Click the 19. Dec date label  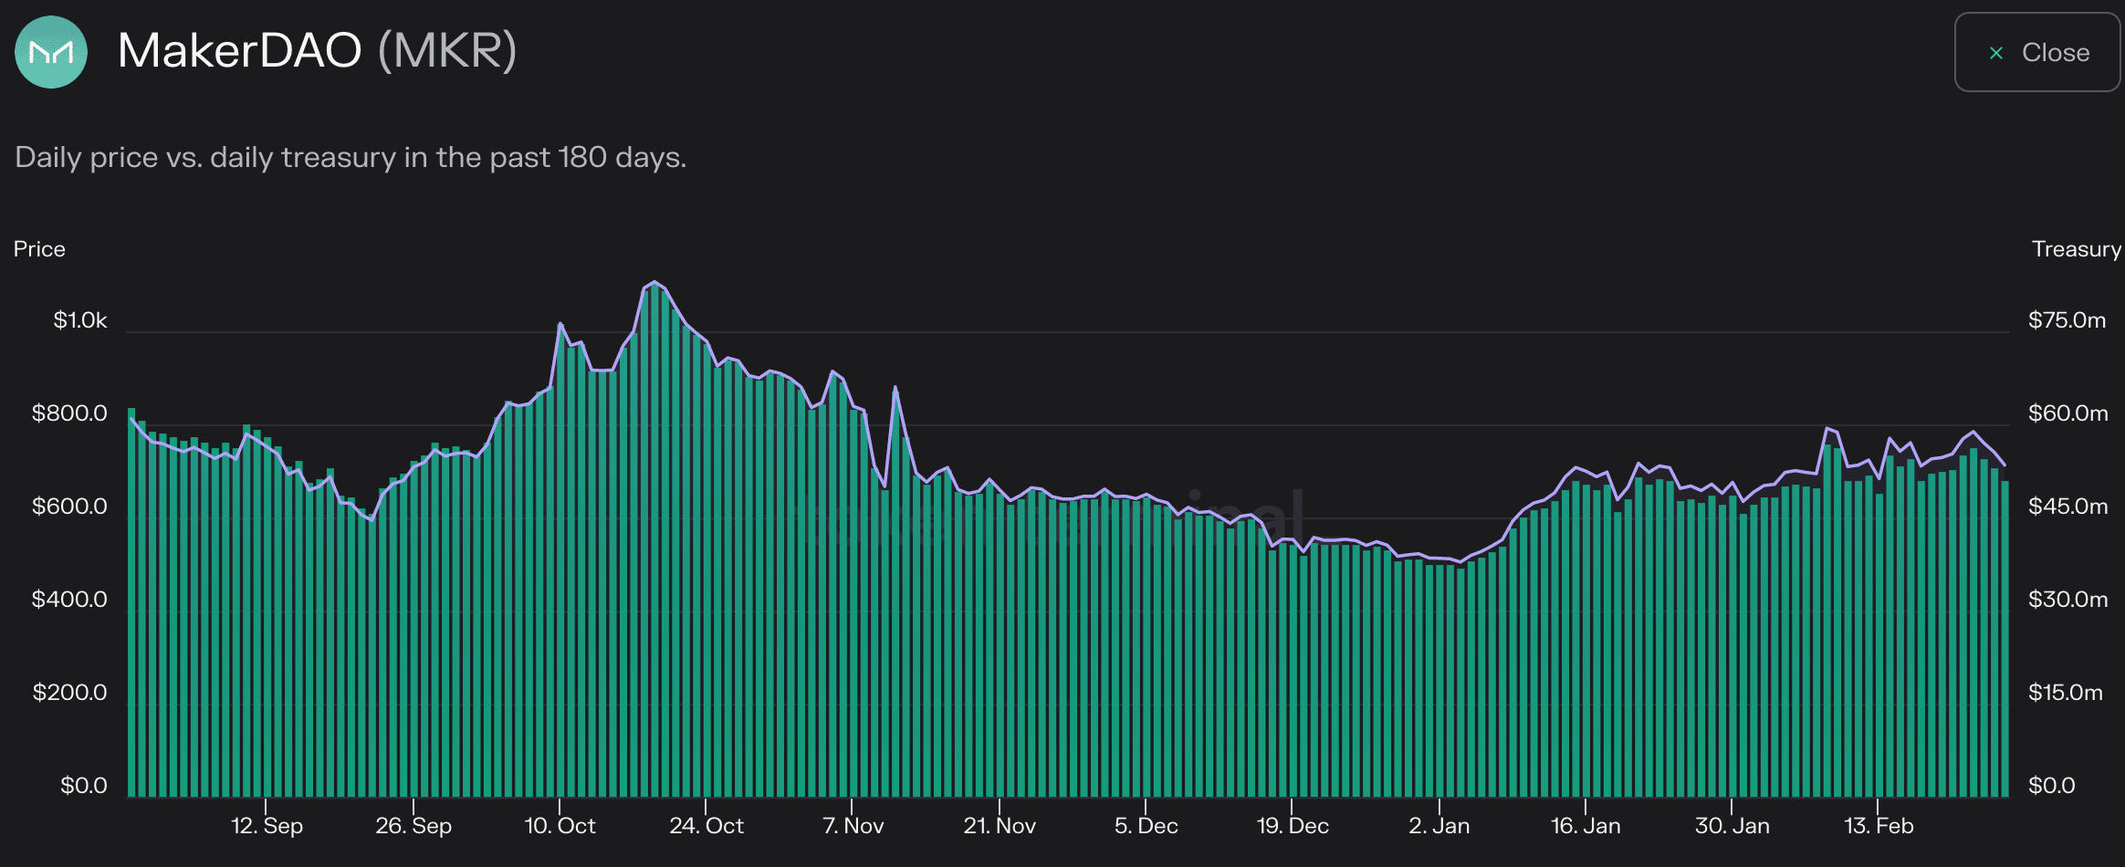(x=1293, y=826)
